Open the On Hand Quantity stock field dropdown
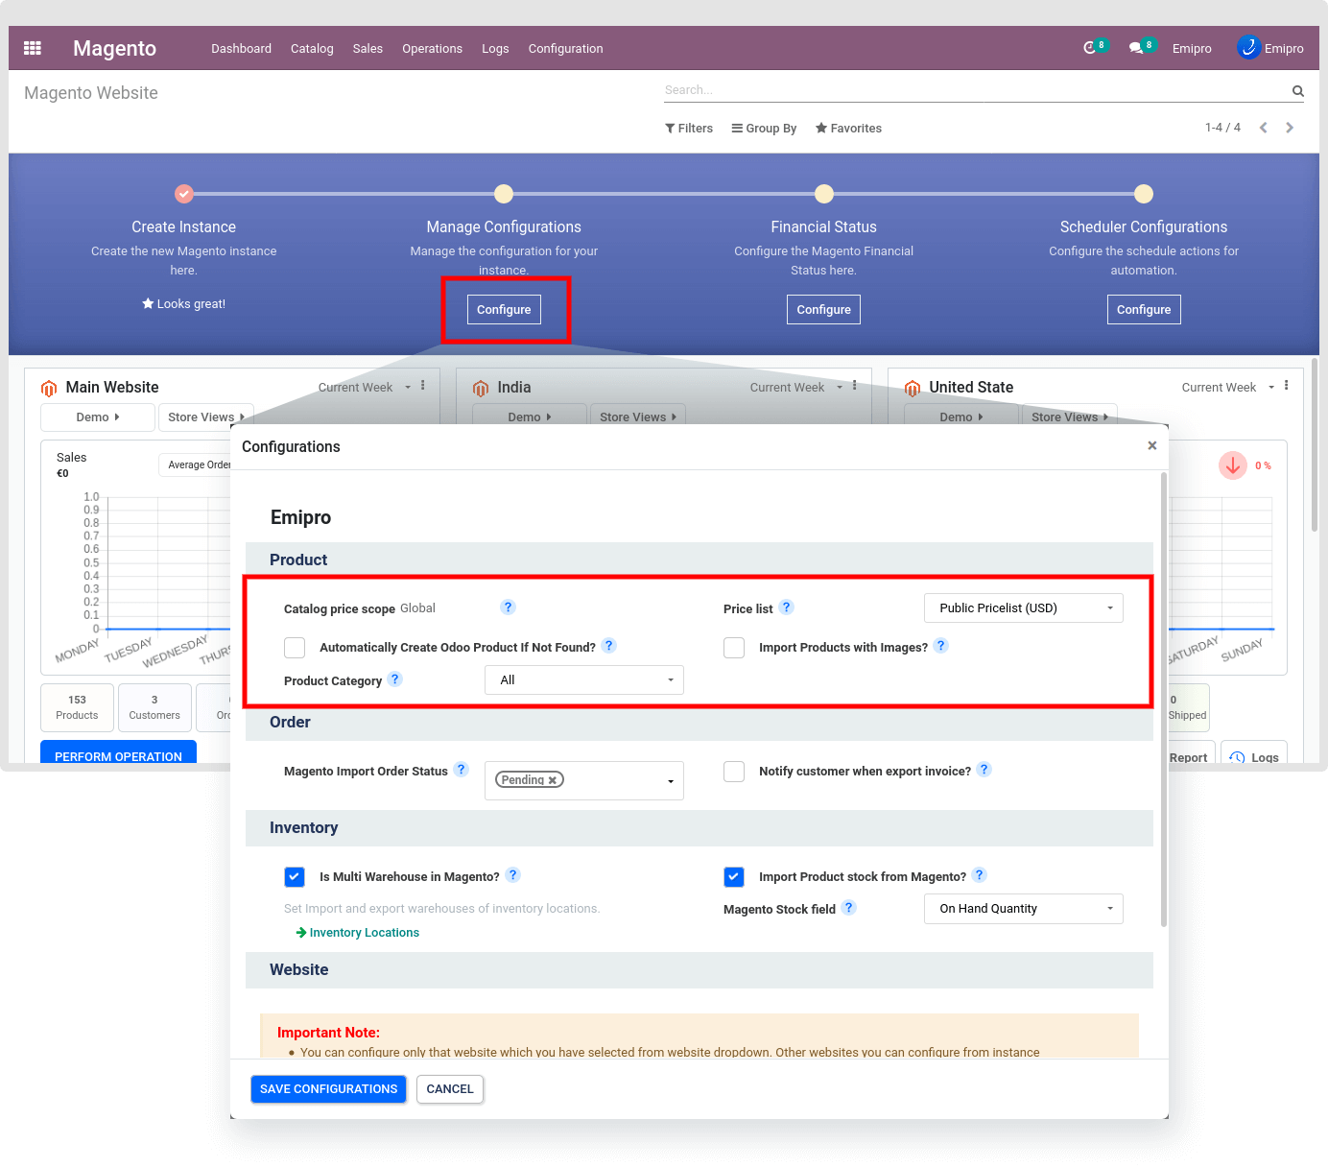Viewport: 1328px width, 1167px height. pos(1024,909)
